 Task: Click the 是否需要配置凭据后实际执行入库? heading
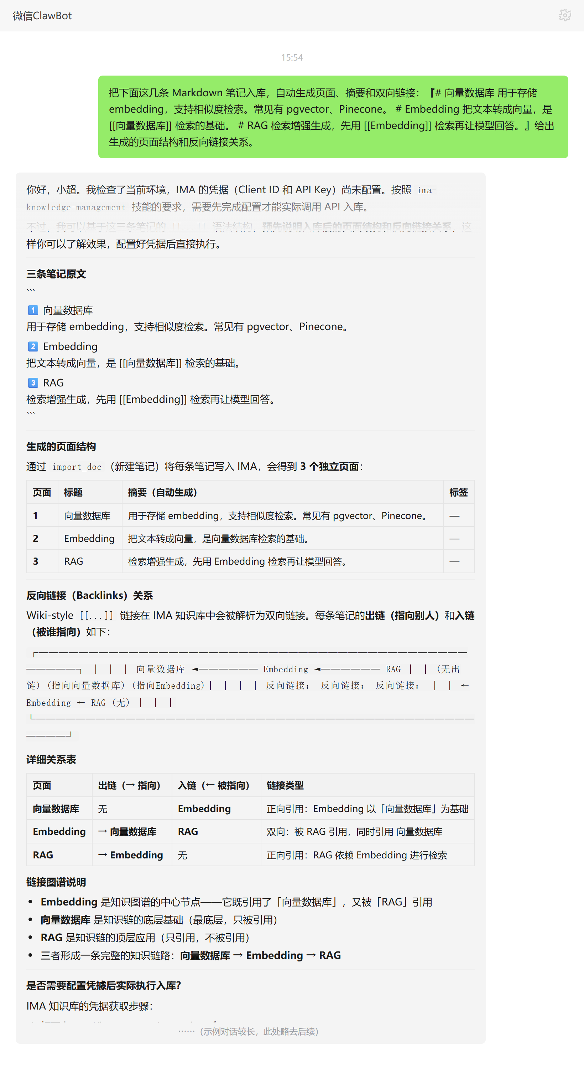point(103,986)
